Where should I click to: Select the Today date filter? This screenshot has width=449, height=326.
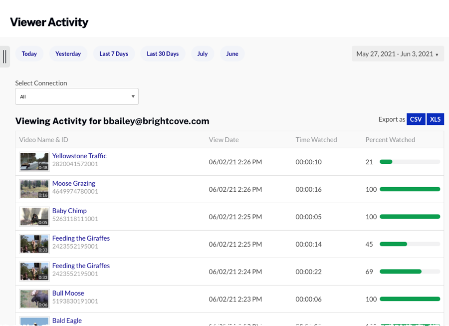coord(29,53)
